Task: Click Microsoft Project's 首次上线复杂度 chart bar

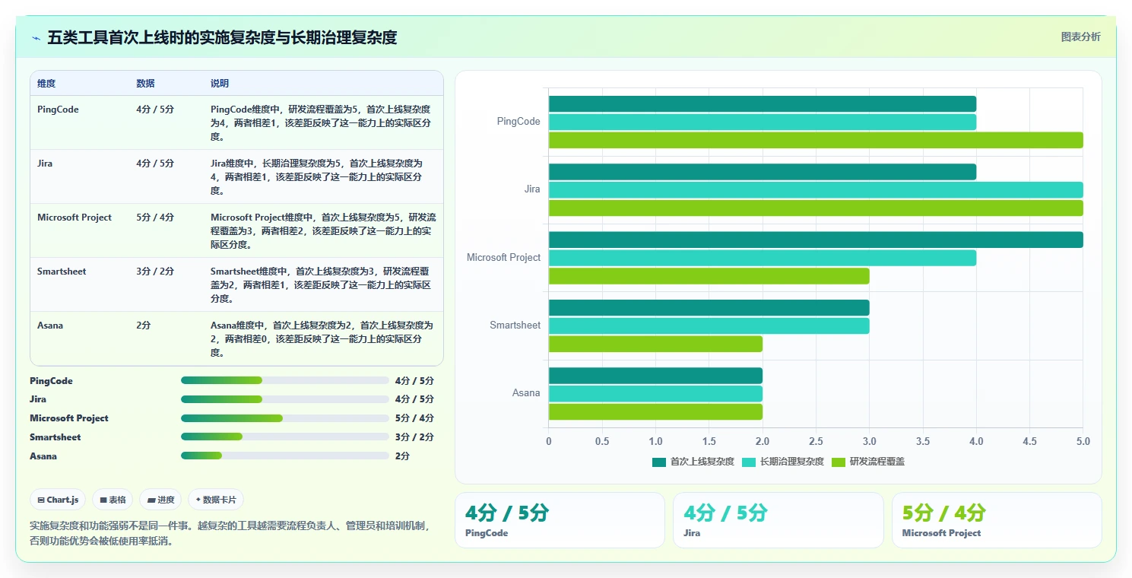Action: pyautogui.click(x=816, y=240)
